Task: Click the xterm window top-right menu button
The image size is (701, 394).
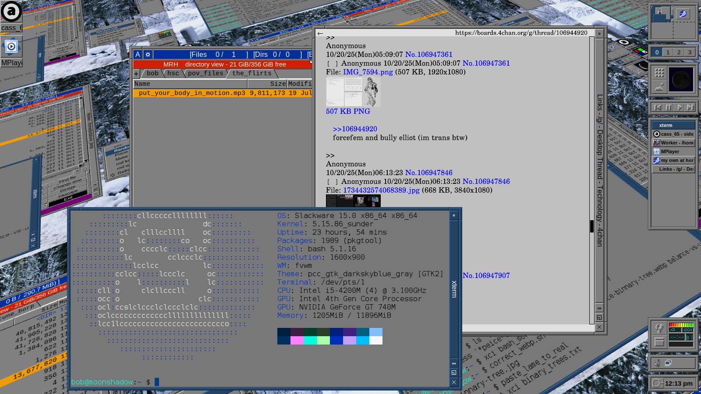Action: click(454, 215)
